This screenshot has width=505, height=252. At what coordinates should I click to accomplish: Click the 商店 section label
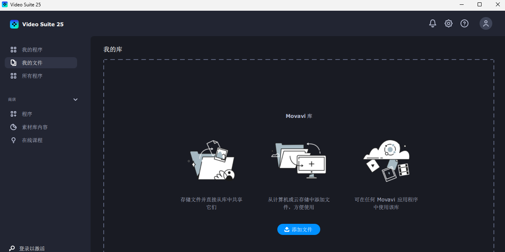[x=12, y=100]
